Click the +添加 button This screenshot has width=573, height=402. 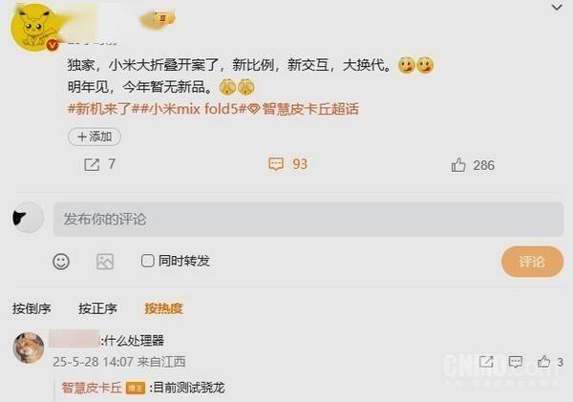point(95,137)
